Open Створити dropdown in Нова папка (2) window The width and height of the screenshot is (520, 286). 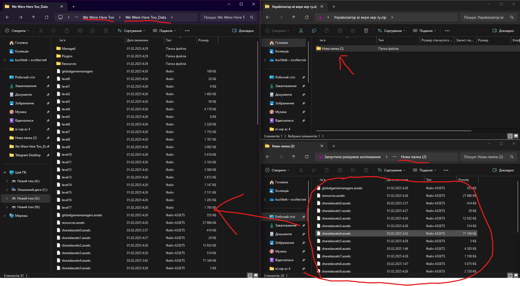pyautogui.click(x=277, y=170)
